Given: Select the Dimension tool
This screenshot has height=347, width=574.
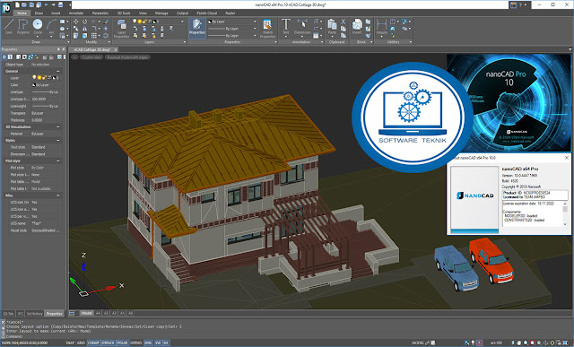Looking at the screenshot, I should (x=302, y=26).
